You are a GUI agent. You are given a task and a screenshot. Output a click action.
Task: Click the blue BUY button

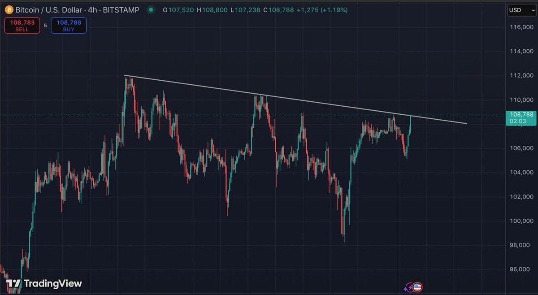coord(68,26)
